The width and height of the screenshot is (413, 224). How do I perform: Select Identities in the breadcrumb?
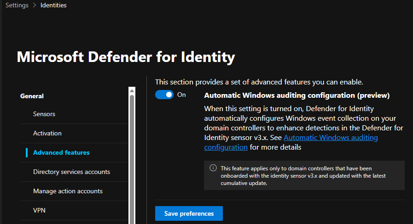pos(53,6)
